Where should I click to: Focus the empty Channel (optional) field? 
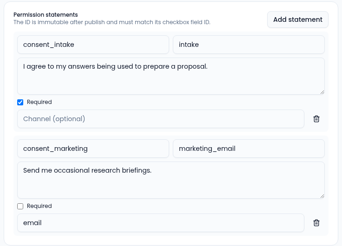161,119
